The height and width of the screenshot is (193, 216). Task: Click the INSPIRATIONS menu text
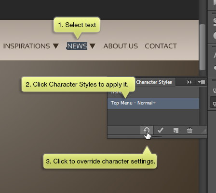(x=27, y=46)
